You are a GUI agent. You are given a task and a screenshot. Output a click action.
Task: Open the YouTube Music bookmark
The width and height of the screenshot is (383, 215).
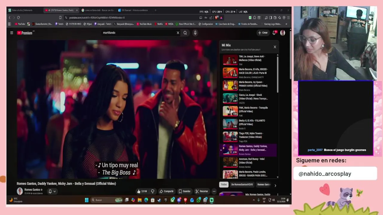(x=144, y=24)
